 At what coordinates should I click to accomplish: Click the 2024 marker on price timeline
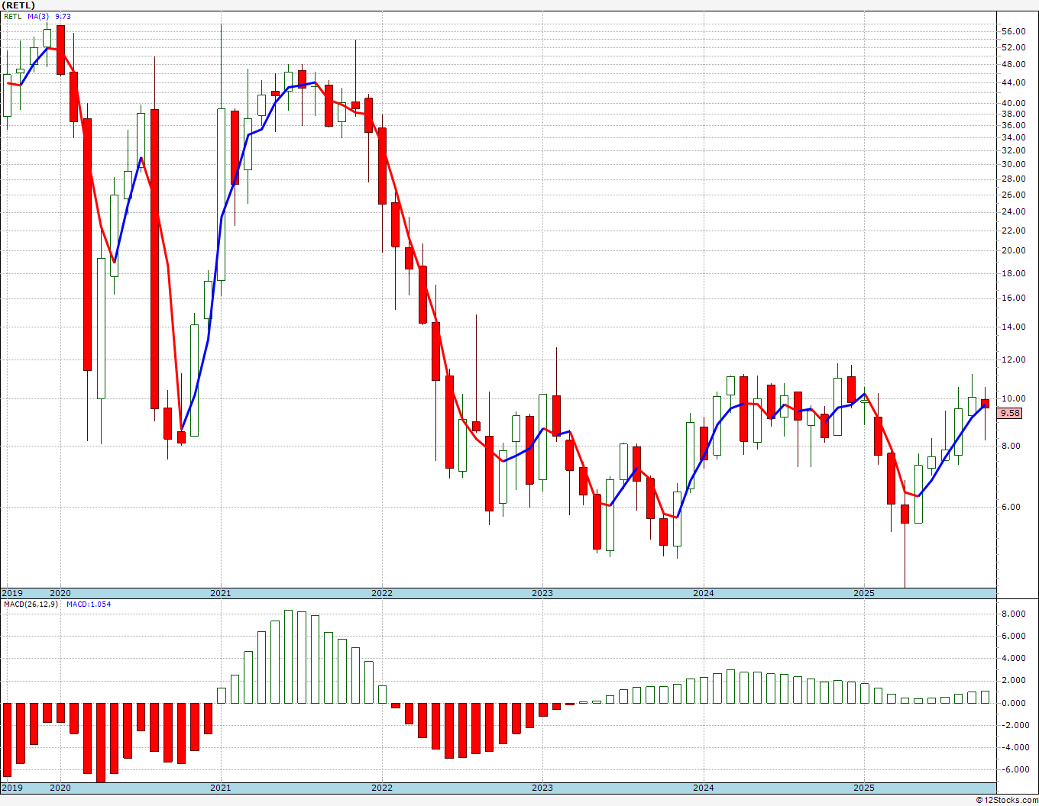point(703,593)
